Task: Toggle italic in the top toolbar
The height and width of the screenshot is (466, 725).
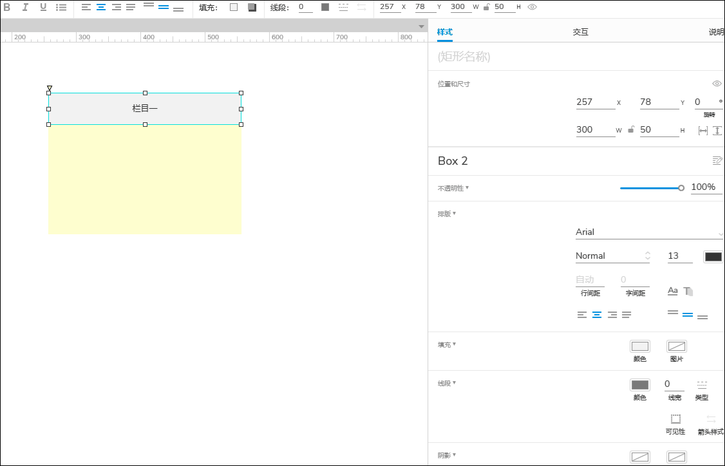Action: 25,7
